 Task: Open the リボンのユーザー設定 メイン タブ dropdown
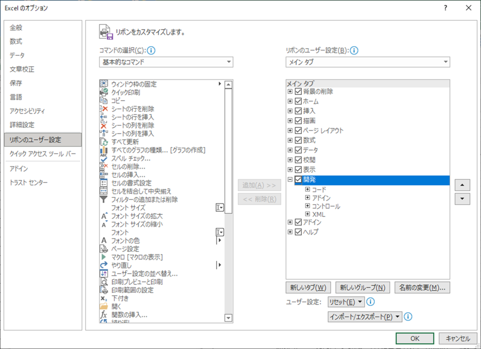pyautogui.click(x=368, y=62)
